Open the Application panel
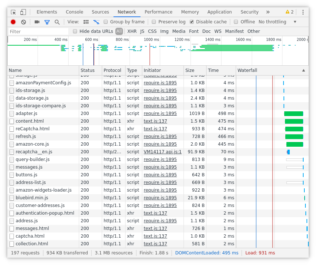The image size is (316, 265). [x=219, y=12]
